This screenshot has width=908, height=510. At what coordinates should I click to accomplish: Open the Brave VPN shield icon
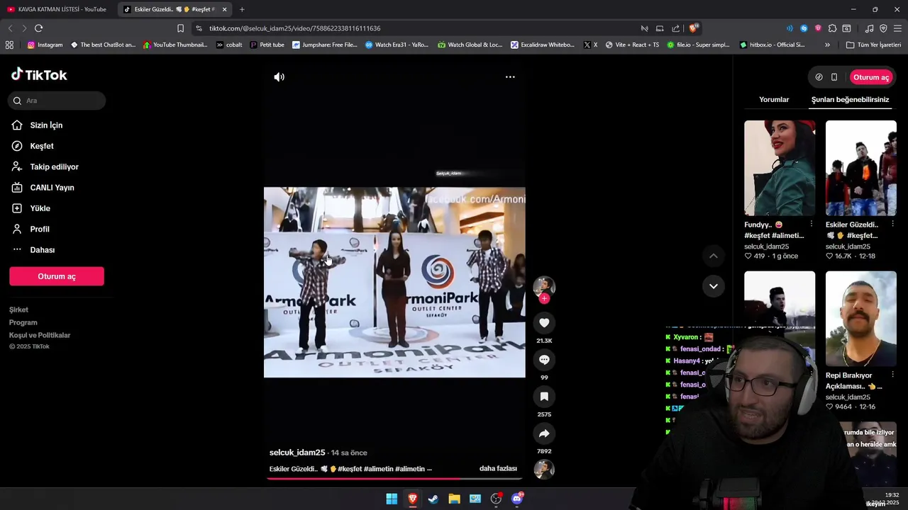[x=883, y=28]
